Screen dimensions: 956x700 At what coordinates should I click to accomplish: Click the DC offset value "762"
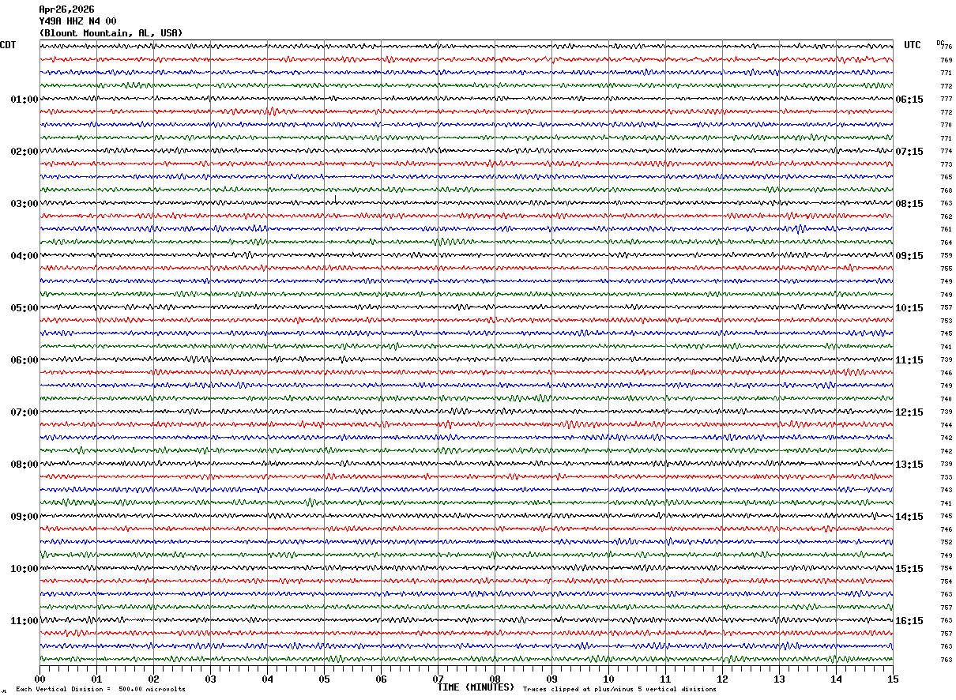[x=947, y=216]
